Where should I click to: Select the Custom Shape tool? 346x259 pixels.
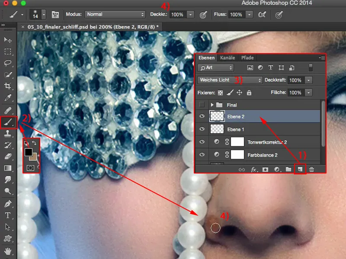(8, 238)
